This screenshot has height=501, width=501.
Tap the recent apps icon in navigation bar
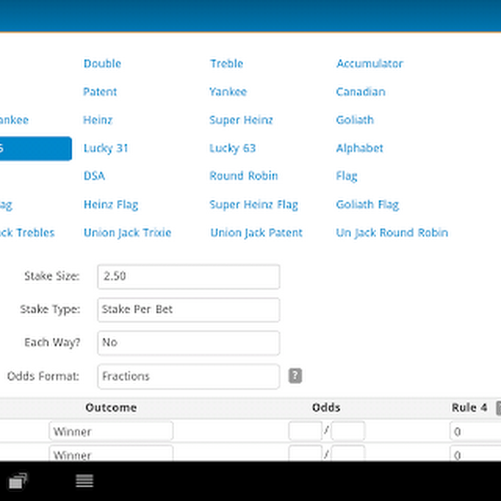(x=18, y=480)
